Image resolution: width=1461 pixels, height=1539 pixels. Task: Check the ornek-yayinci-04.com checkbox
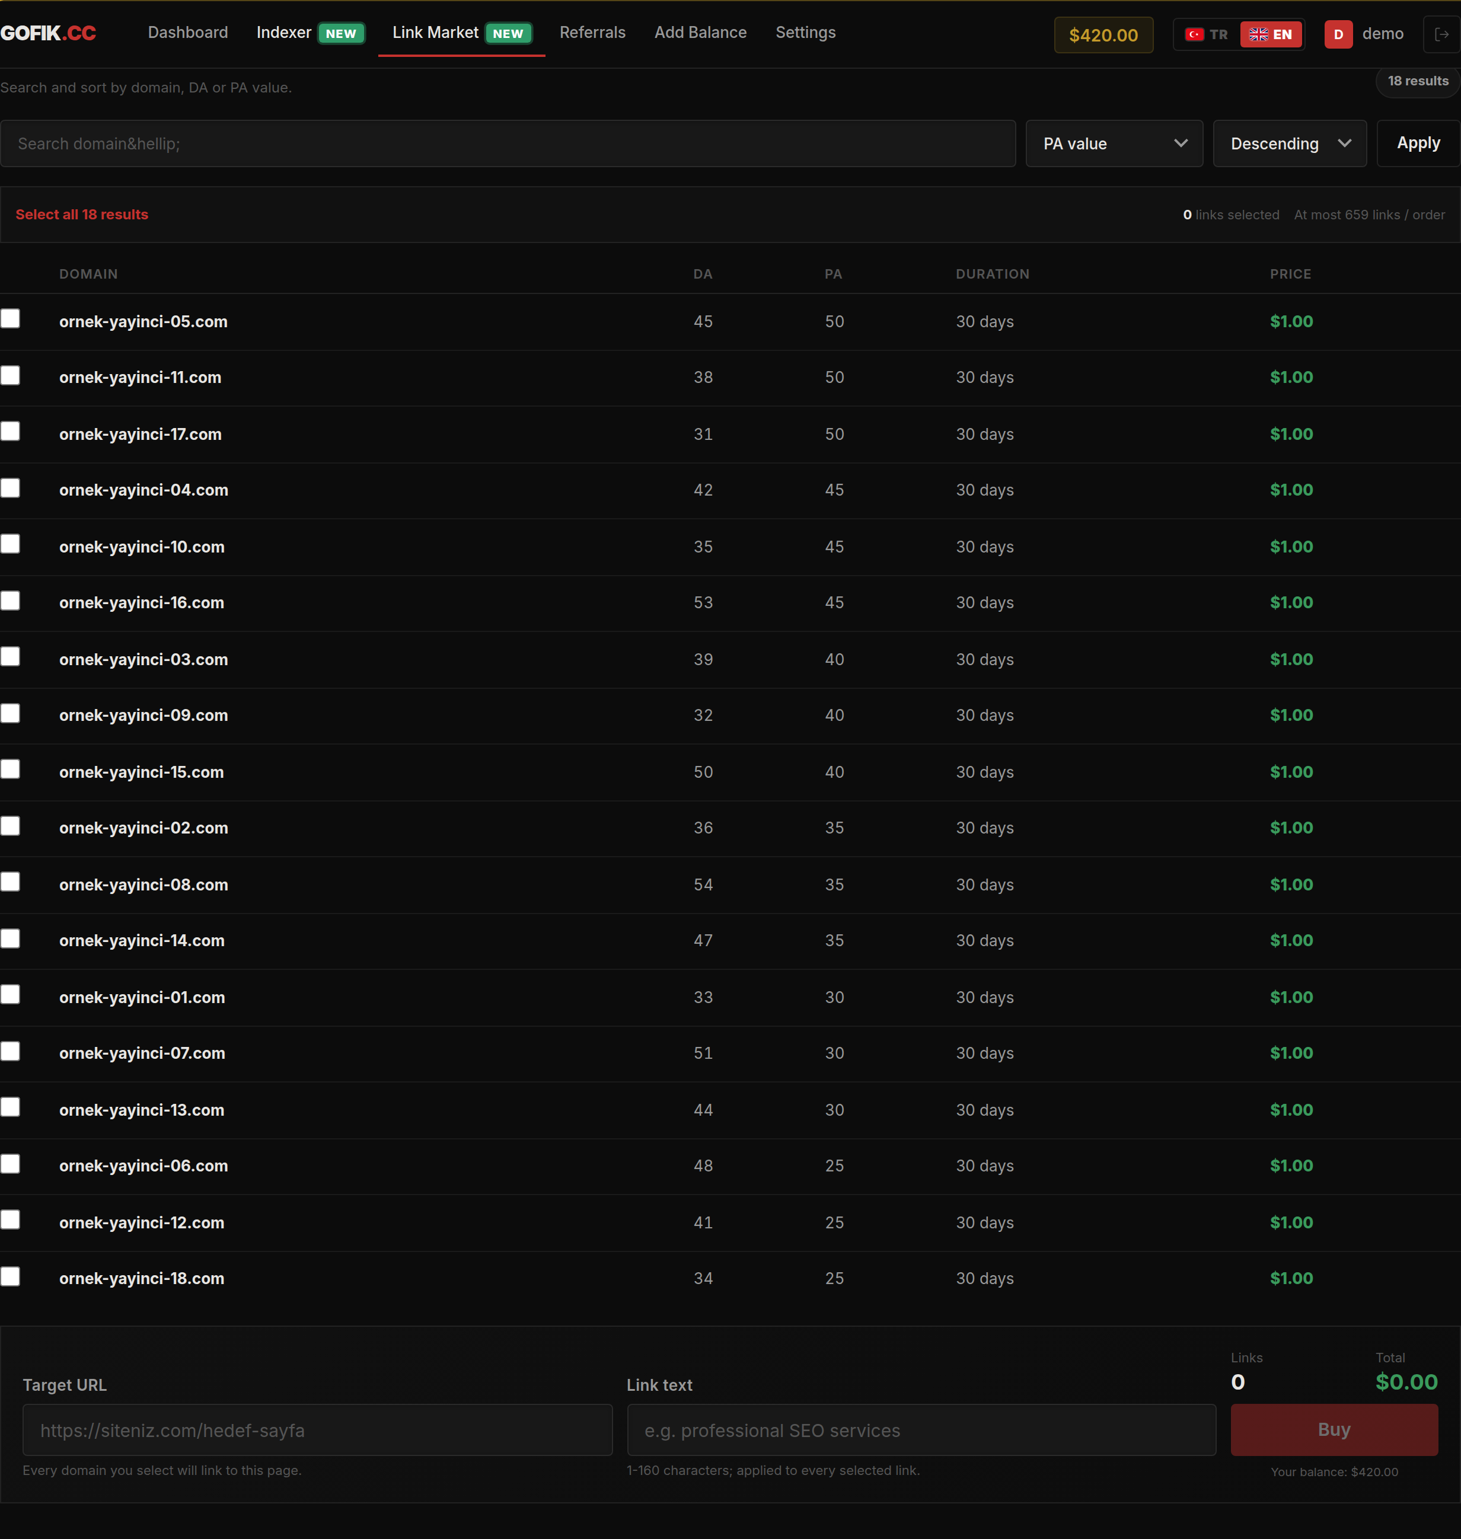10,487
